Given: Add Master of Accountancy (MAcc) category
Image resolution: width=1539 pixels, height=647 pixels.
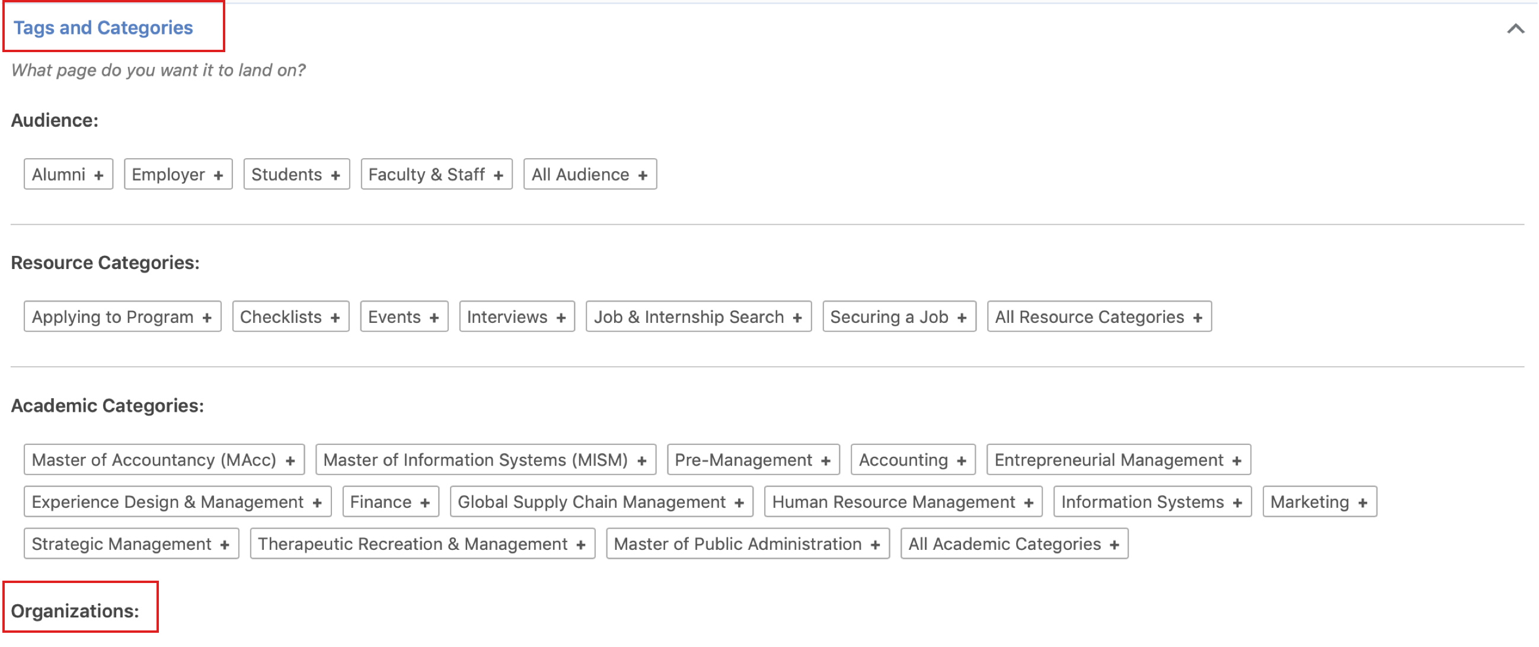Looking at the screenshot, I should coord(164,460).
